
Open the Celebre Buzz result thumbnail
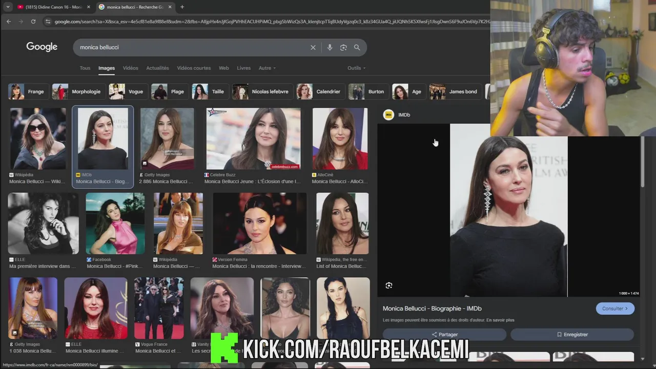(x=253, y=138)
